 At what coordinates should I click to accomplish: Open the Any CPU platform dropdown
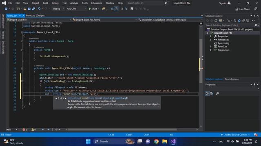point(76,9)
